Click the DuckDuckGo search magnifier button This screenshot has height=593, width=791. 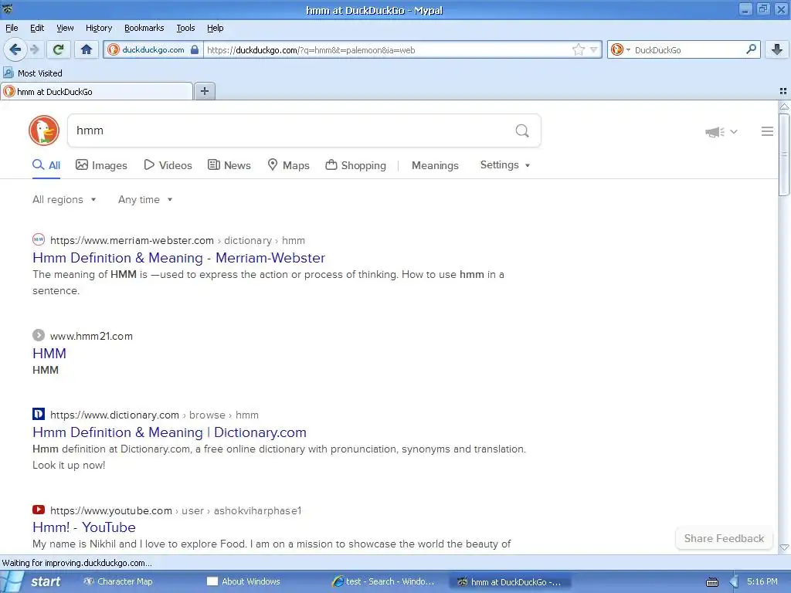pyautogui.click(x=522, y=131)
